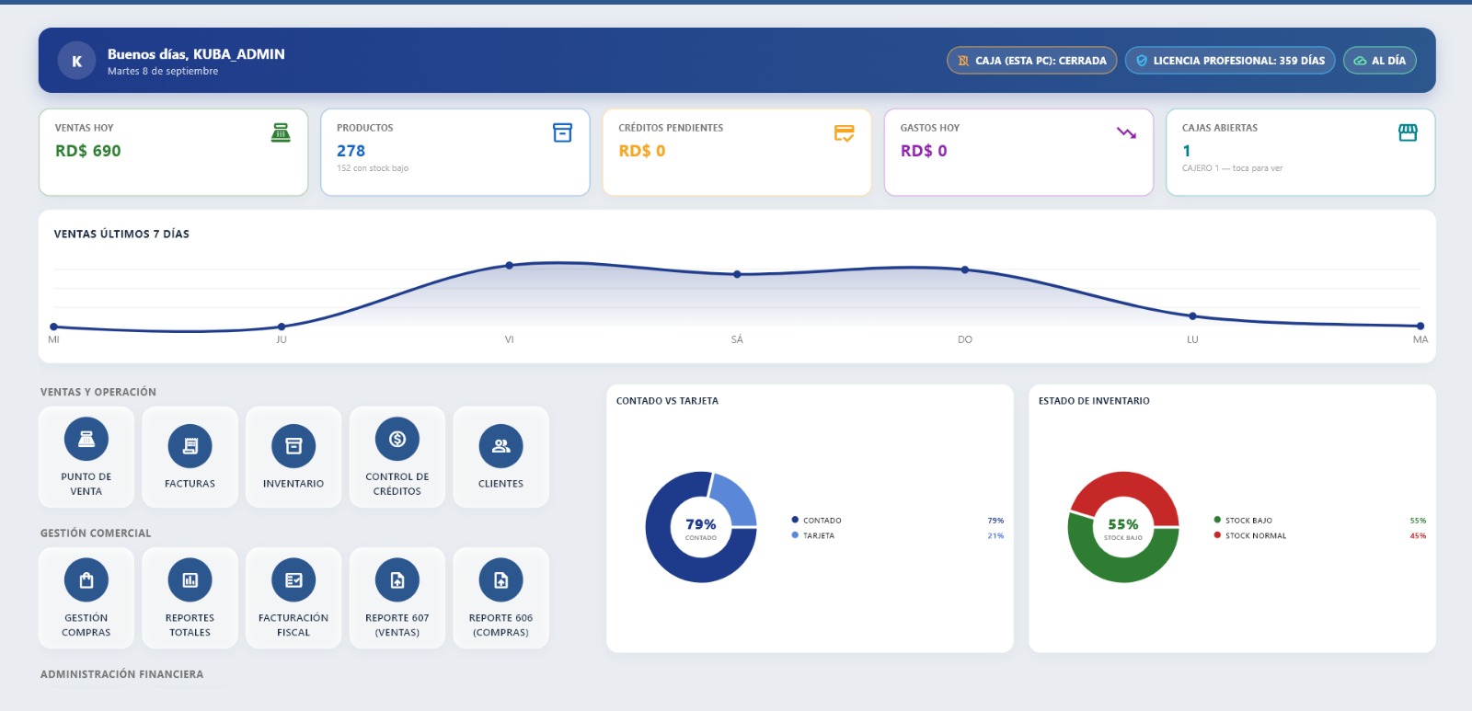Click the 'Ventas Últimos 7 Días' chart title
Image resolution: width=1472 pixels, height=711 pixels.
(x=121, y=234)
